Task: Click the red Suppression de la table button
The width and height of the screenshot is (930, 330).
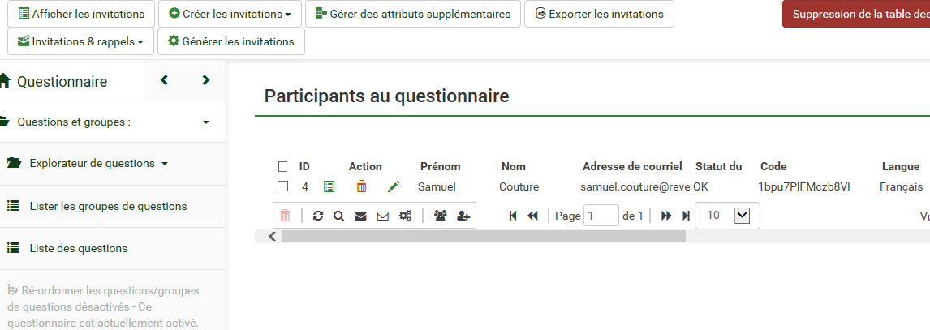Action: click(x=855, y=14)
